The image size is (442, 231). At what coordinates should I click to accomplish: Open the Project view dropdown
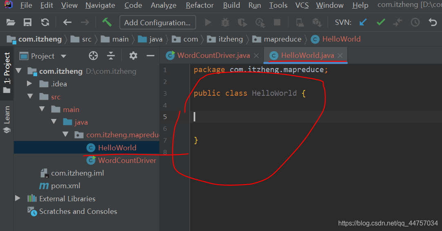click(63, 56)
